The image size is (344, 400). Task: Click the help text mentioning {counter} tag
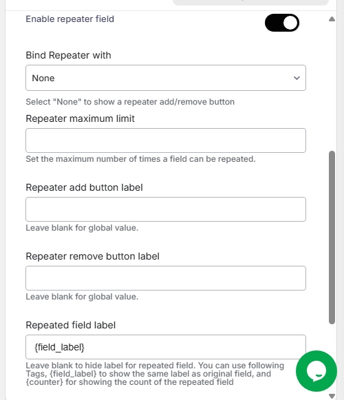[x=155, y=374]
